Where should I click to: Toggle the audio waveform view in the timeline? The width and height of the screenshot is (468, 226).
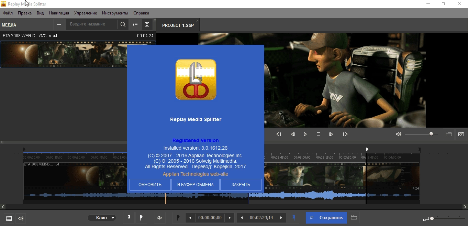pos(21,218)
